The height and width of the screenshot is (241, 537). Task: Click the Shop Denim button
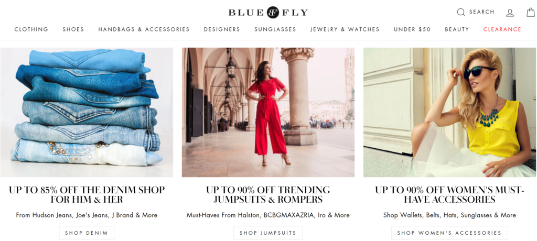pos(87,233)
